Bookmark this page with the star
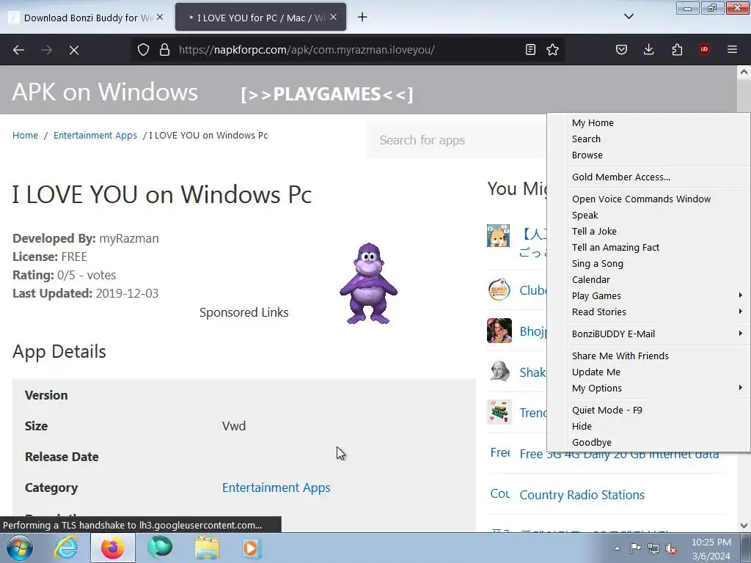The height and width of the screenshot is (563, 751). [552, 50]
